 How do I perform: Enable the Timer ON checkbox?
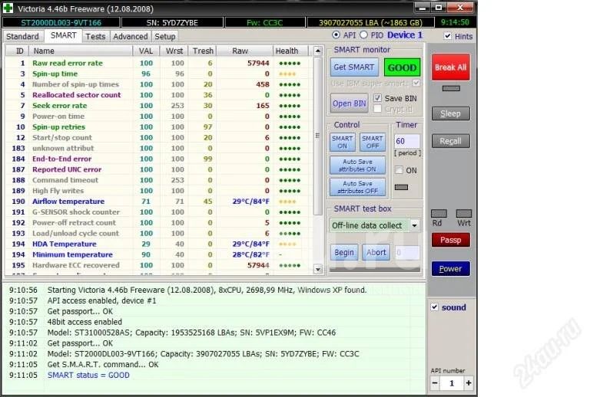coord(399,170)
